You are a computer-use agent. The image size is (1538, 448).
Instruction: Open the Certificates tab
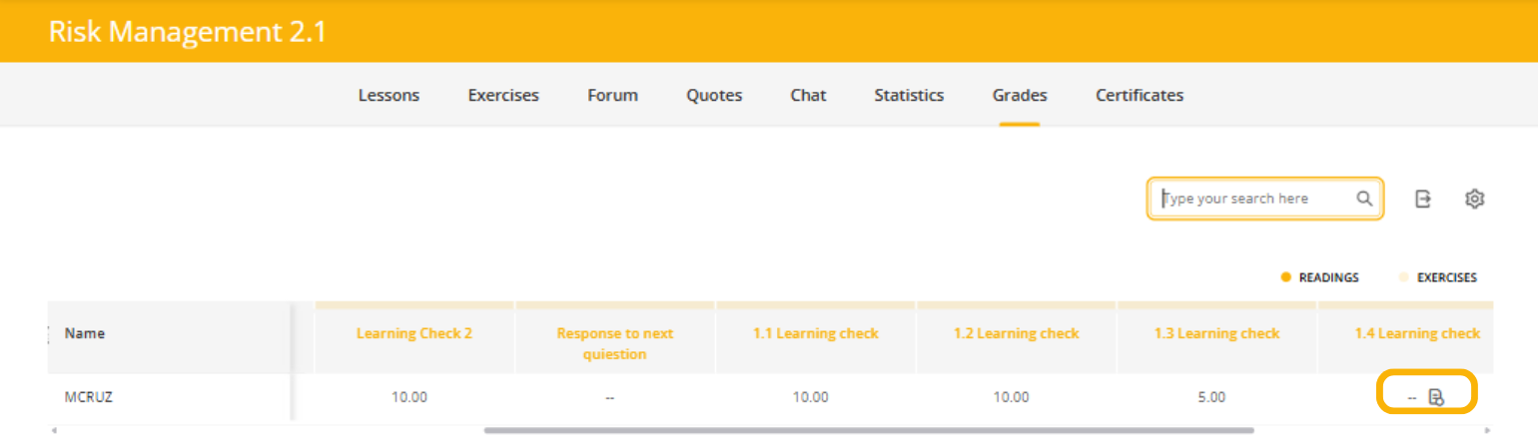(1140, 96)
